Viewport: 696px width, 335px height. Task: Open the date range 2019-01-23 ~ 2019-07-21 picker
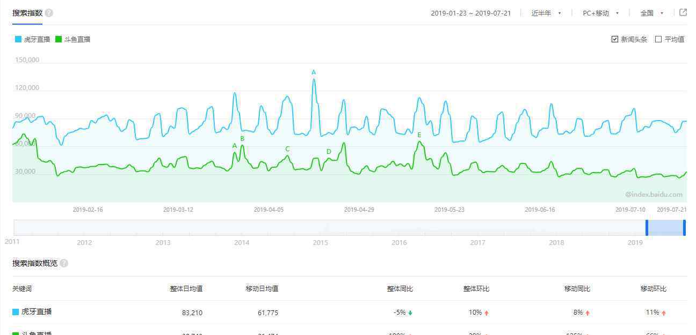tap(470, 13)
